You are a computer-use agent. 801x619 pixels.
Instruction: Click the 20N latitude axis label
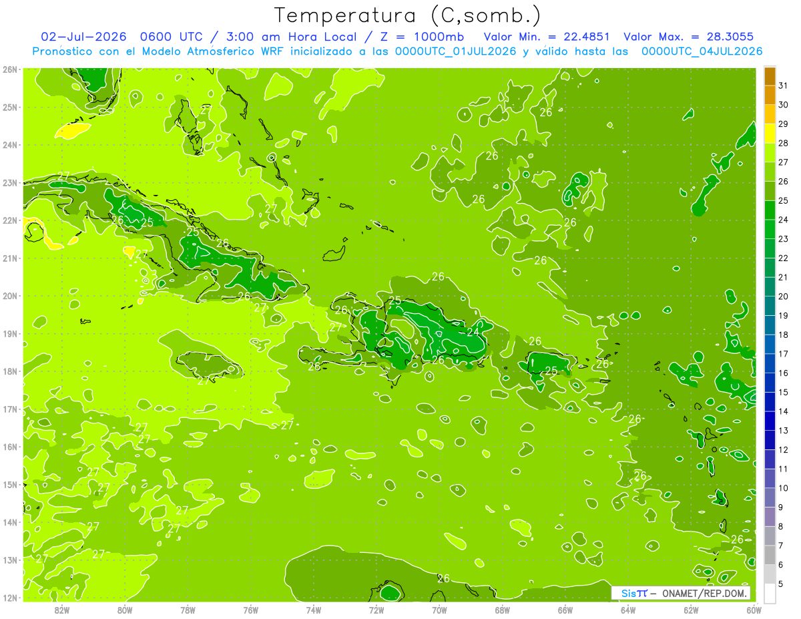click(10, 295)
